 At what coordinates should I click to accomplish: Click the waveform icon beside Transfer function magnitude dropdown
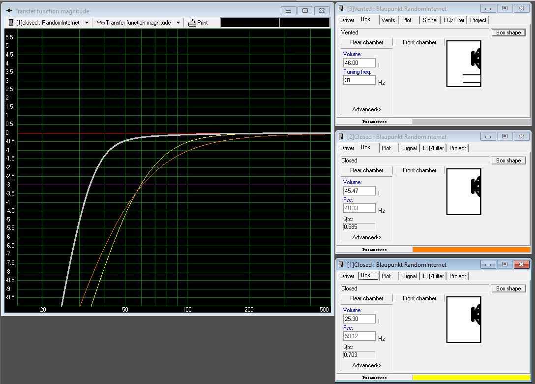pos(101,23)
